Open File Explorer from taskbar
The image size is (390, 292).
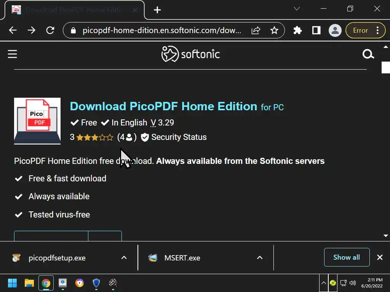(x=29, y=283)
